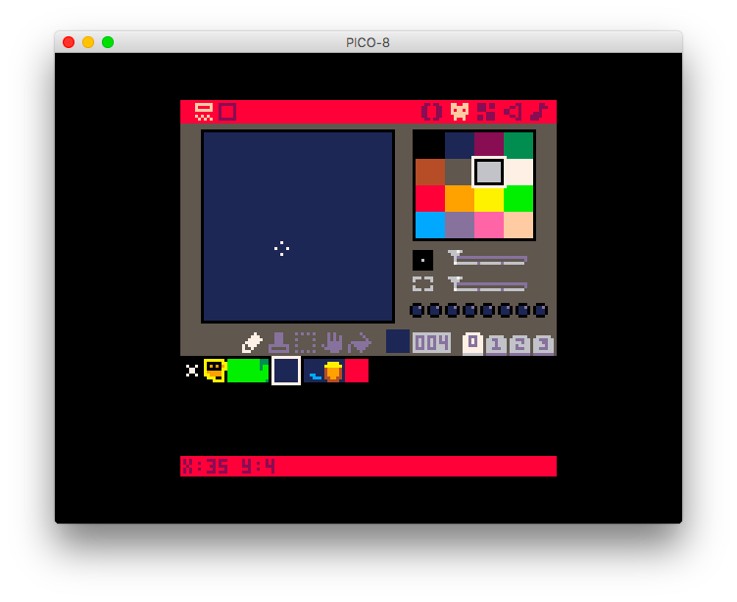Select the dotted rectangle selection tool
The width and height of the screenshot is (737, 602).
(x=305, y=343)
